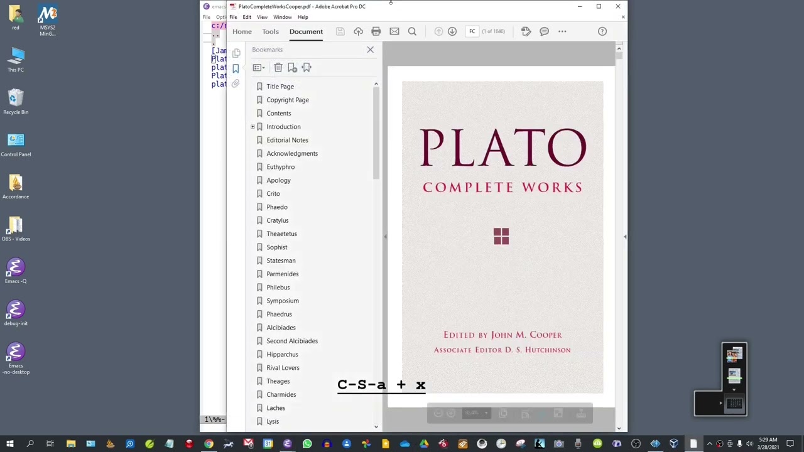
Task: Select the Editorial Notes bookmark
Action: tap(287, 140)
